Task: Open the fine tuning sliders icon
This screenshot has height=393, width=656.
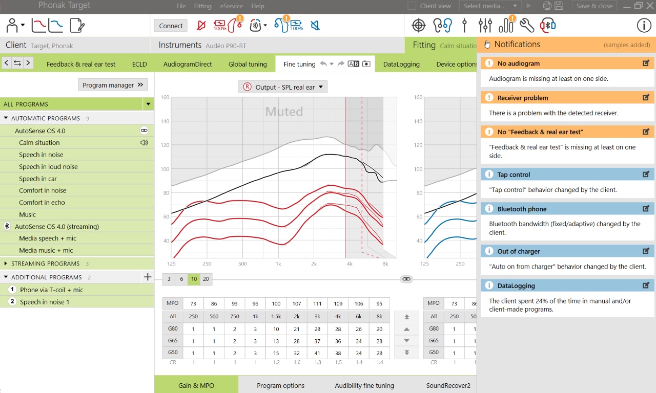Action: click(485, 25)
